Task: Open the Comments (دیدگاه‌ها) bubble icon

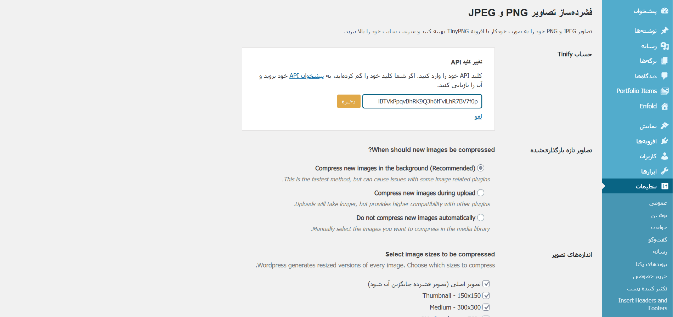Action: (x=664, y=76)
